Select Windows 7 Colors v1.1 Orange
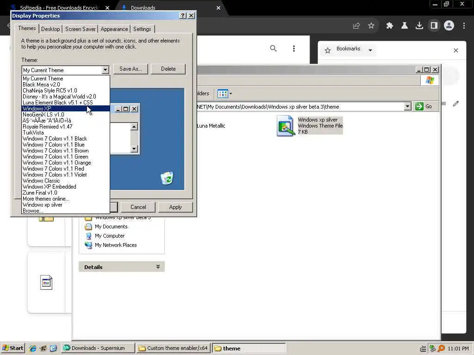Viewport: 474px width, 355px height. [x=66, y=163]
